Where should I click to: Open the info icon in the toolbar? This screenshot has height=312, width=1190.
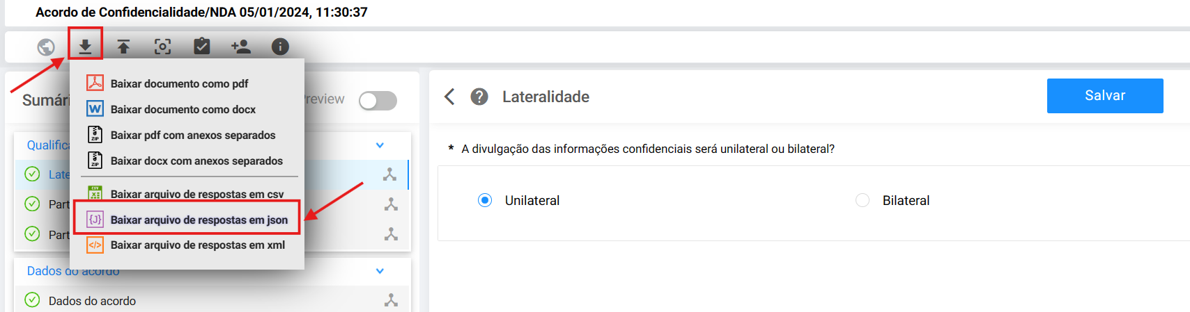pos(280,47)
